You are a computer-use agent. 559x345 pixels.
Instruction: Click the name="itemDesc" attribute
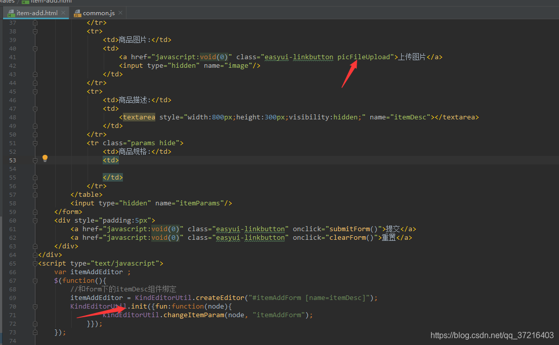(400, 117)
